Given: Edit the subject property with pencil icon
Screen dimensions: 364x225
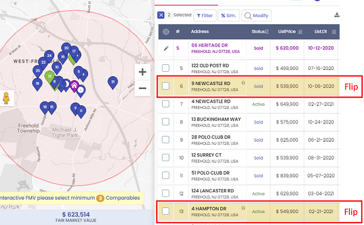Looking at the screenshot, I should click(166, 48).
